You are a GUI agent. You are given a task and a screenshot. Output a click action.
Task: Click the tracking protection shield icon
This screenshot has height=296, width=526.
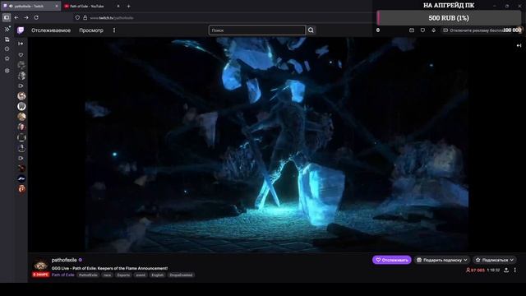tap(77, 18)
